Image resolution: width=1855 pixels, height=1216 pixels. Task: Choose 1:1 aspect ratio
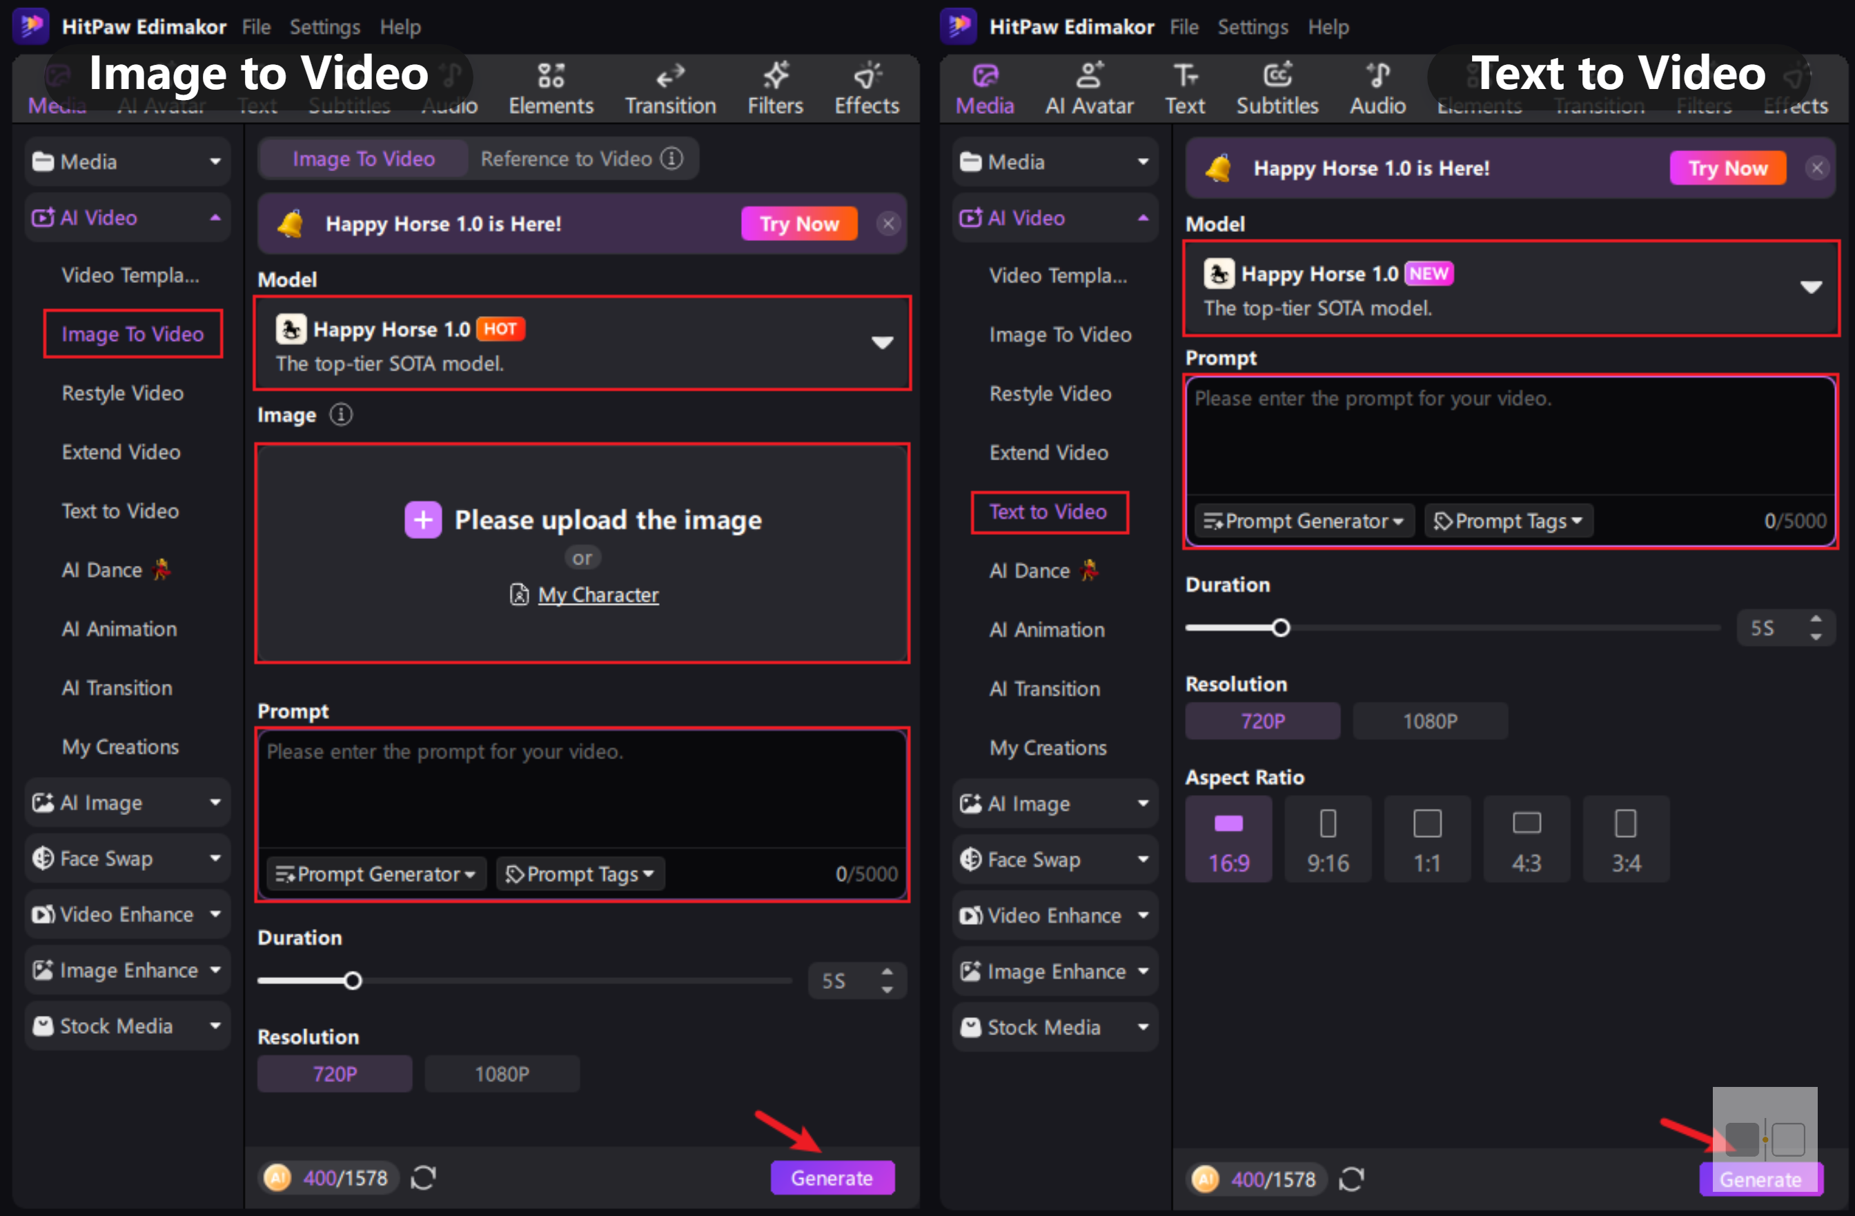tap(1427, 839)
